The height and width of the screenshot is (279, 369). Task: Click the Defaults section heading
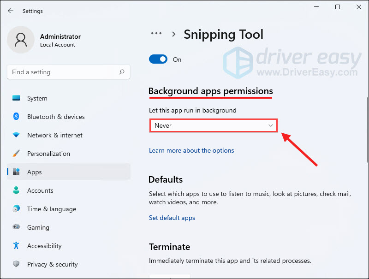[x=166, y=179]
